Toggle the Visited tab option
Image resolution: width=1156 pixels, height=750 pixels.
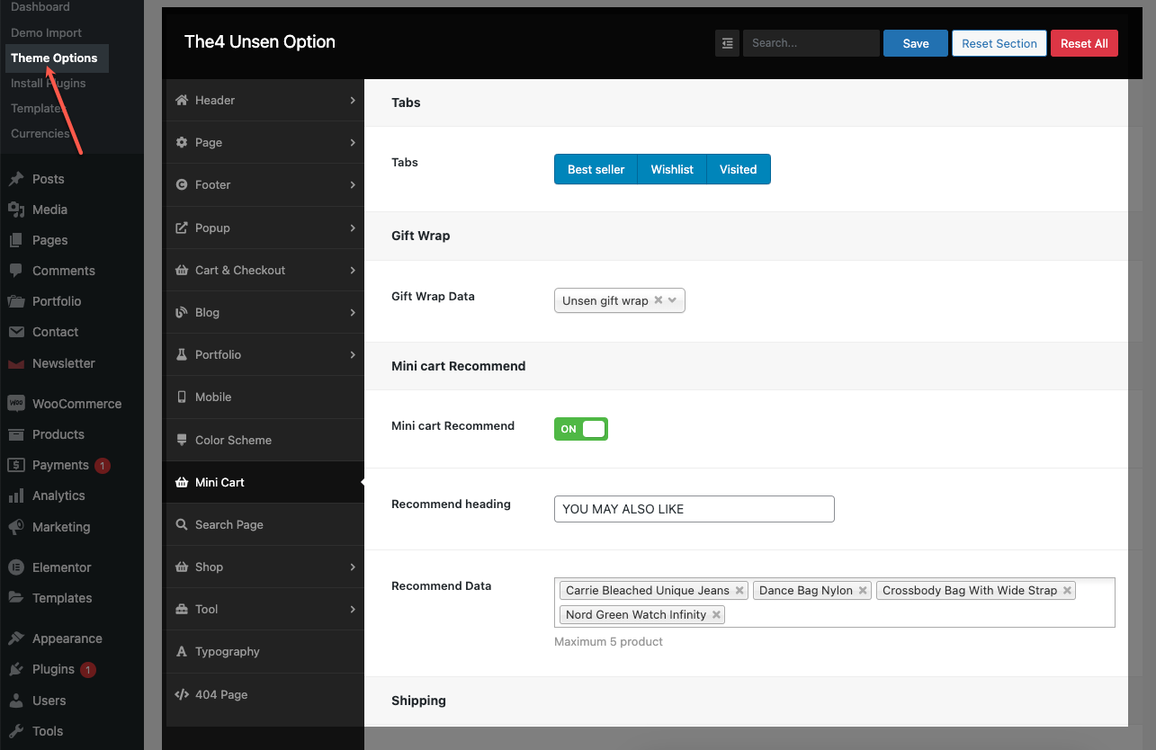click(739, 169)
